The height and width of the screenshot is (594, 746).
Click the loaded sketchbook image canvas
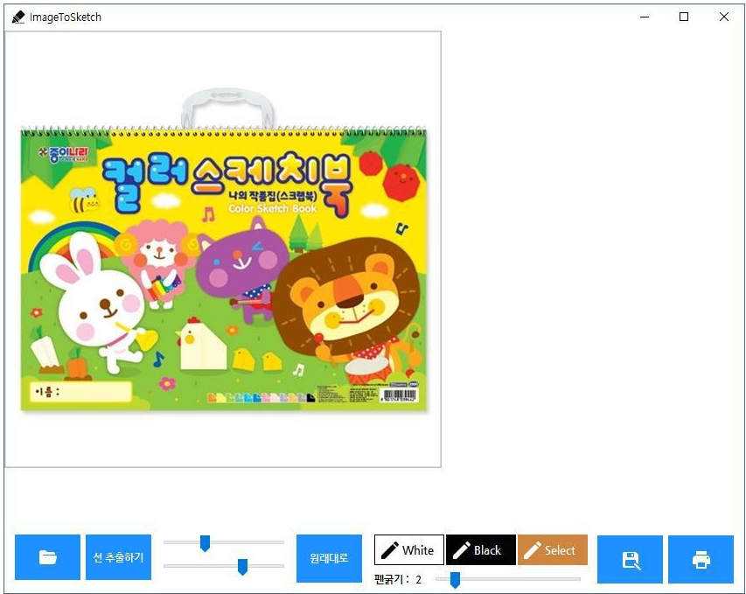223,249
